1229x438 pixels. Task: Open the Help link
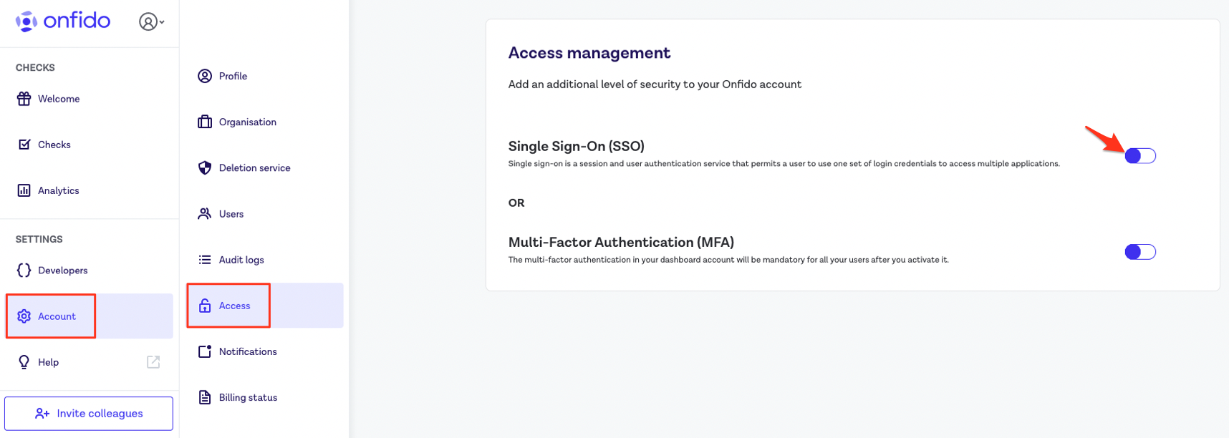click(x=90, y=362)
